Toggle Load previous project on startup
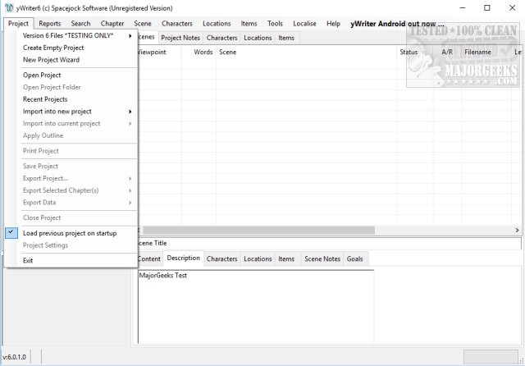This screenshot has height=366, width=525. coord(70,233)
